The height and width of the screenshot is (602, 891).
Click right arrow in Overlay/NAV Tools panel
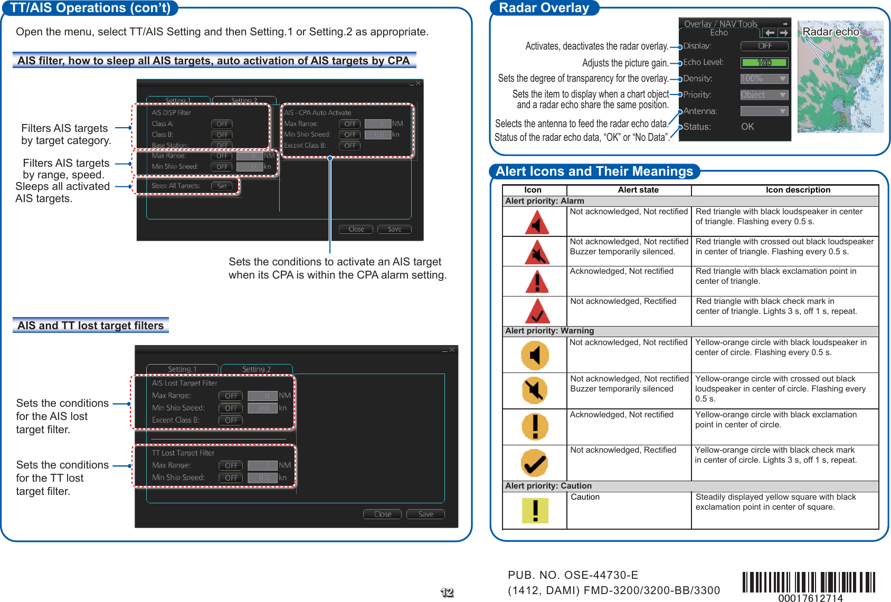coord(784,33)
